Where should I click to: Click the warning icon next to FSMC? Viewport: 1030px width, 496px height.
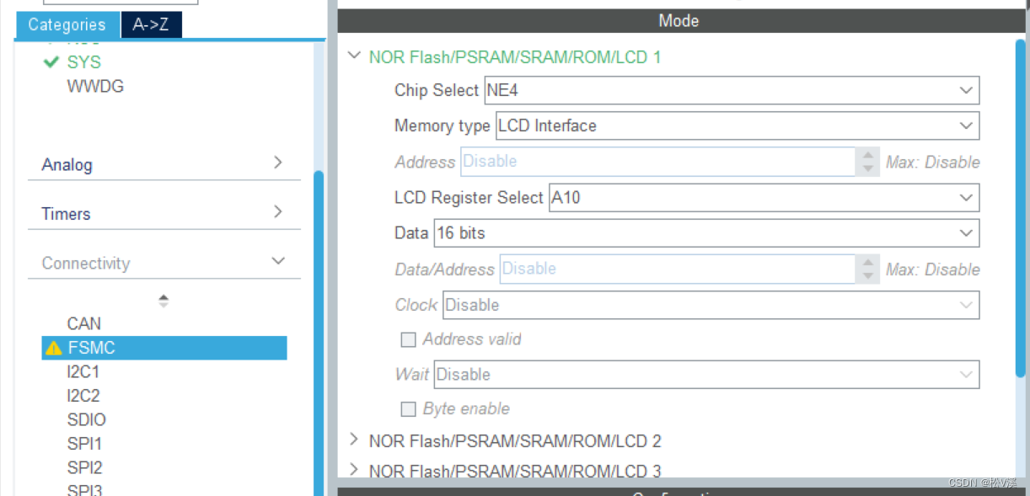click(x=52, y=347)
